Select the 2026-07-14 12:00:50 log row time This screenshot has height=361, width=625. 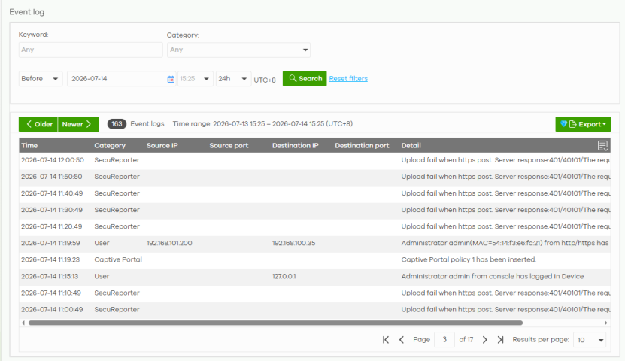(x=53, y=160)
